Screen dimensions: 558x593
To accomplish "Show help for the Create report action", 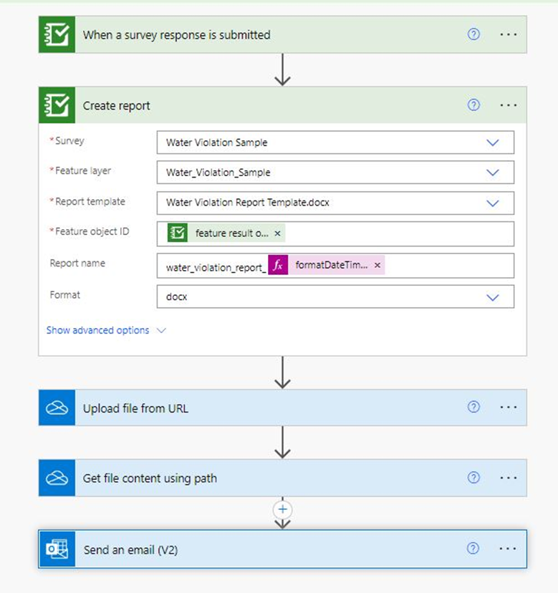I will pos(473,105).
